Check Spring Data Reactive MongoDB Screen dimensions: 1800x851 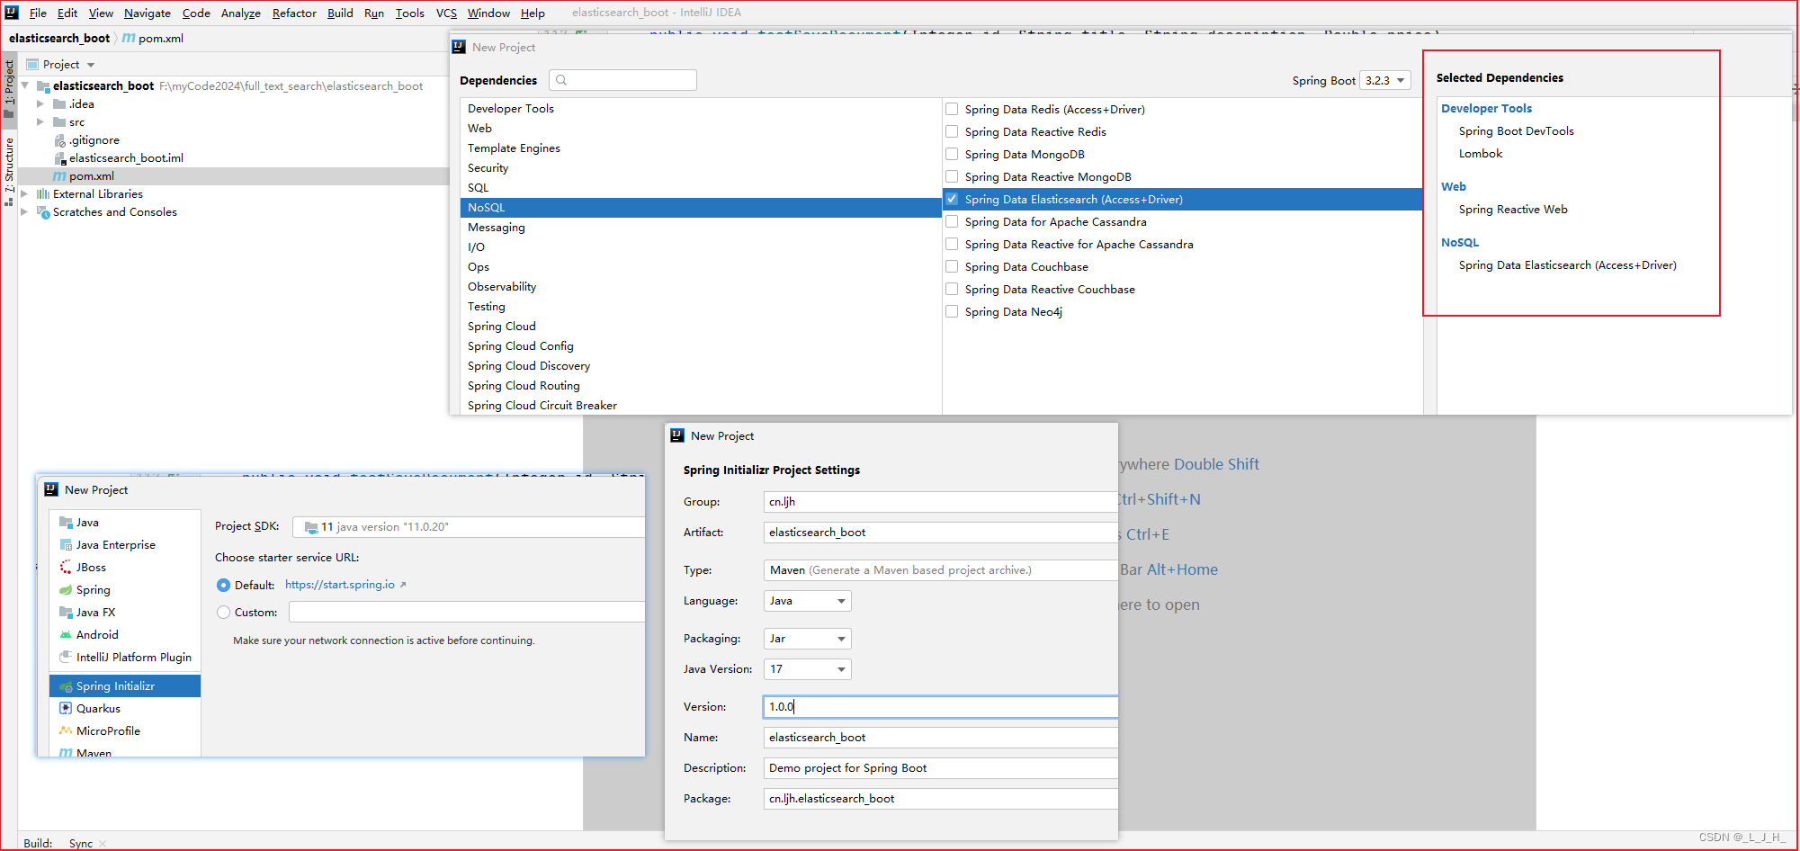952,176
